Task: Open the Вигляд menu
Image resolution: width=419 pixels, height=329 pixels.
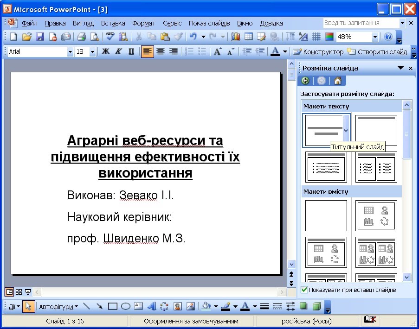Action: (x=83, y=23)
